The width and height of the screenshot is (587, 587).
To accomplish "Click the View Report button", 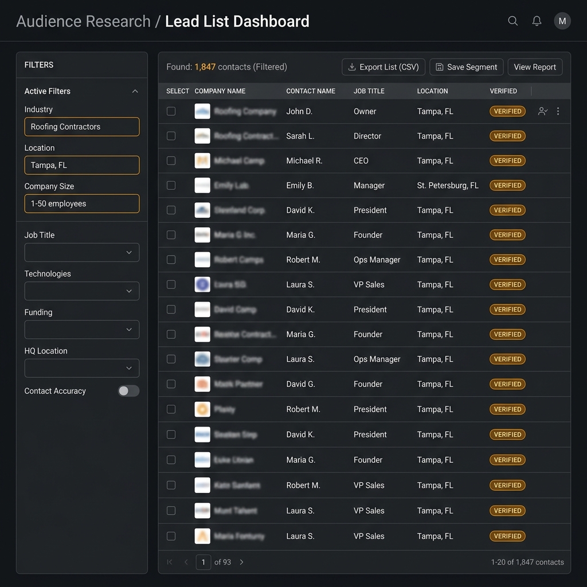I will click(x=535, y=67).
